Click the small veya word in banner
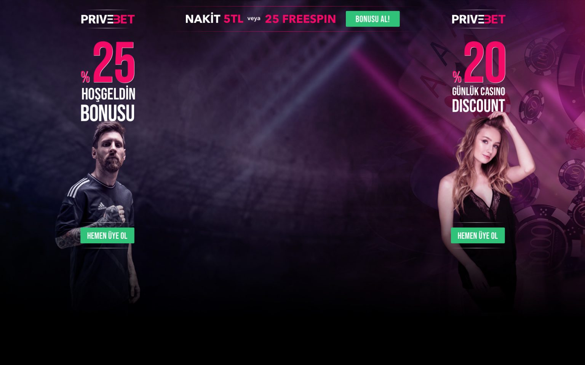 [254, 18]
